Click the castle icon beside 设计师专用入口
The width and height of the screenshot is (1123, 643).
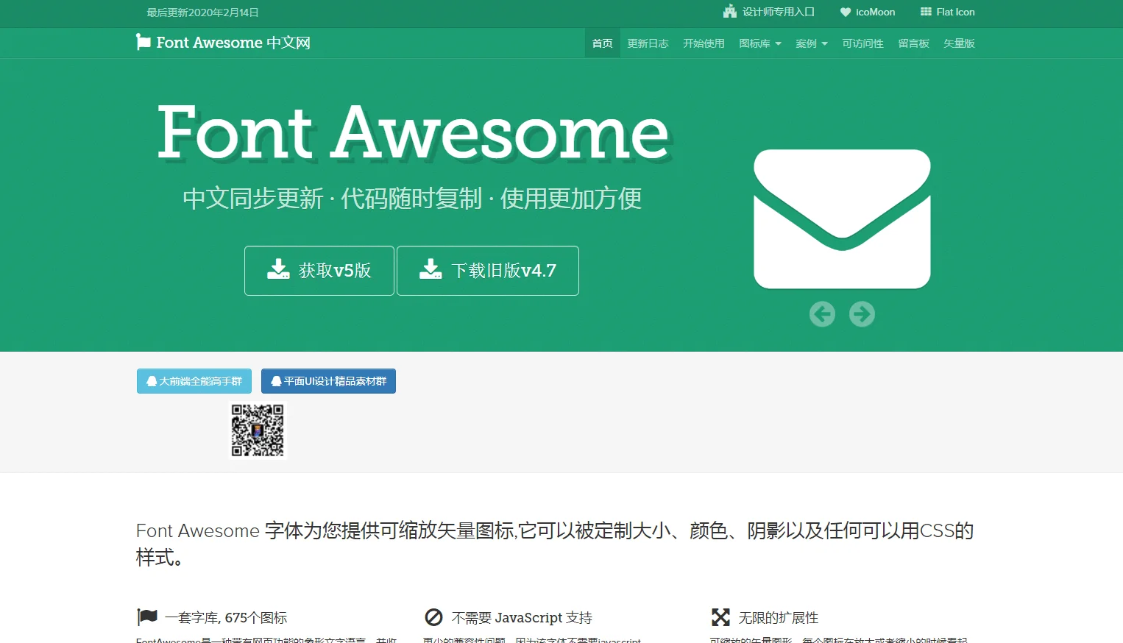coord(730,12)
